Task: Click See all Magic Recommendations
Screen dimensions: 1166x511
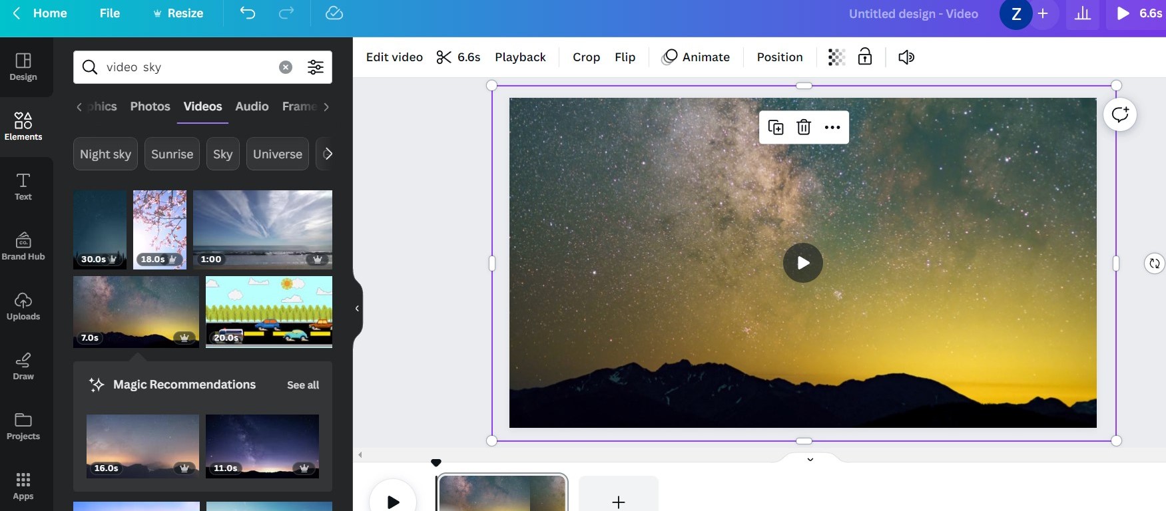Action: point(303,385)
